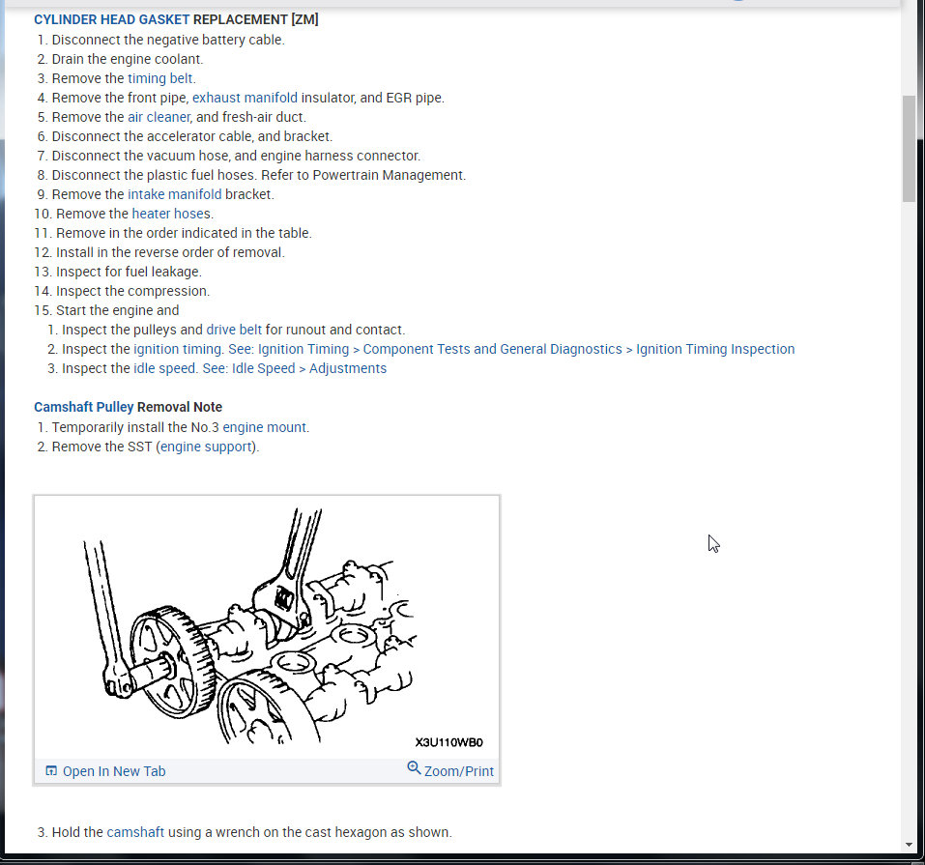Click 'Disconnect the plastic fuel hoses' step
The width and height of the screenshot is (925, 865).
pyautogui.click(x=259, y=175)
